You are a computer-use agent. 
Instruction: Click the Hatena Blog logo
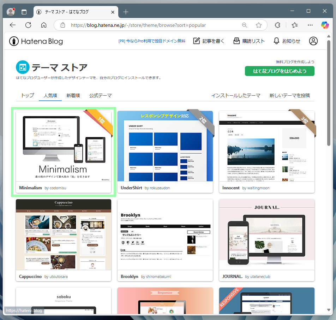tap(36, 41)
